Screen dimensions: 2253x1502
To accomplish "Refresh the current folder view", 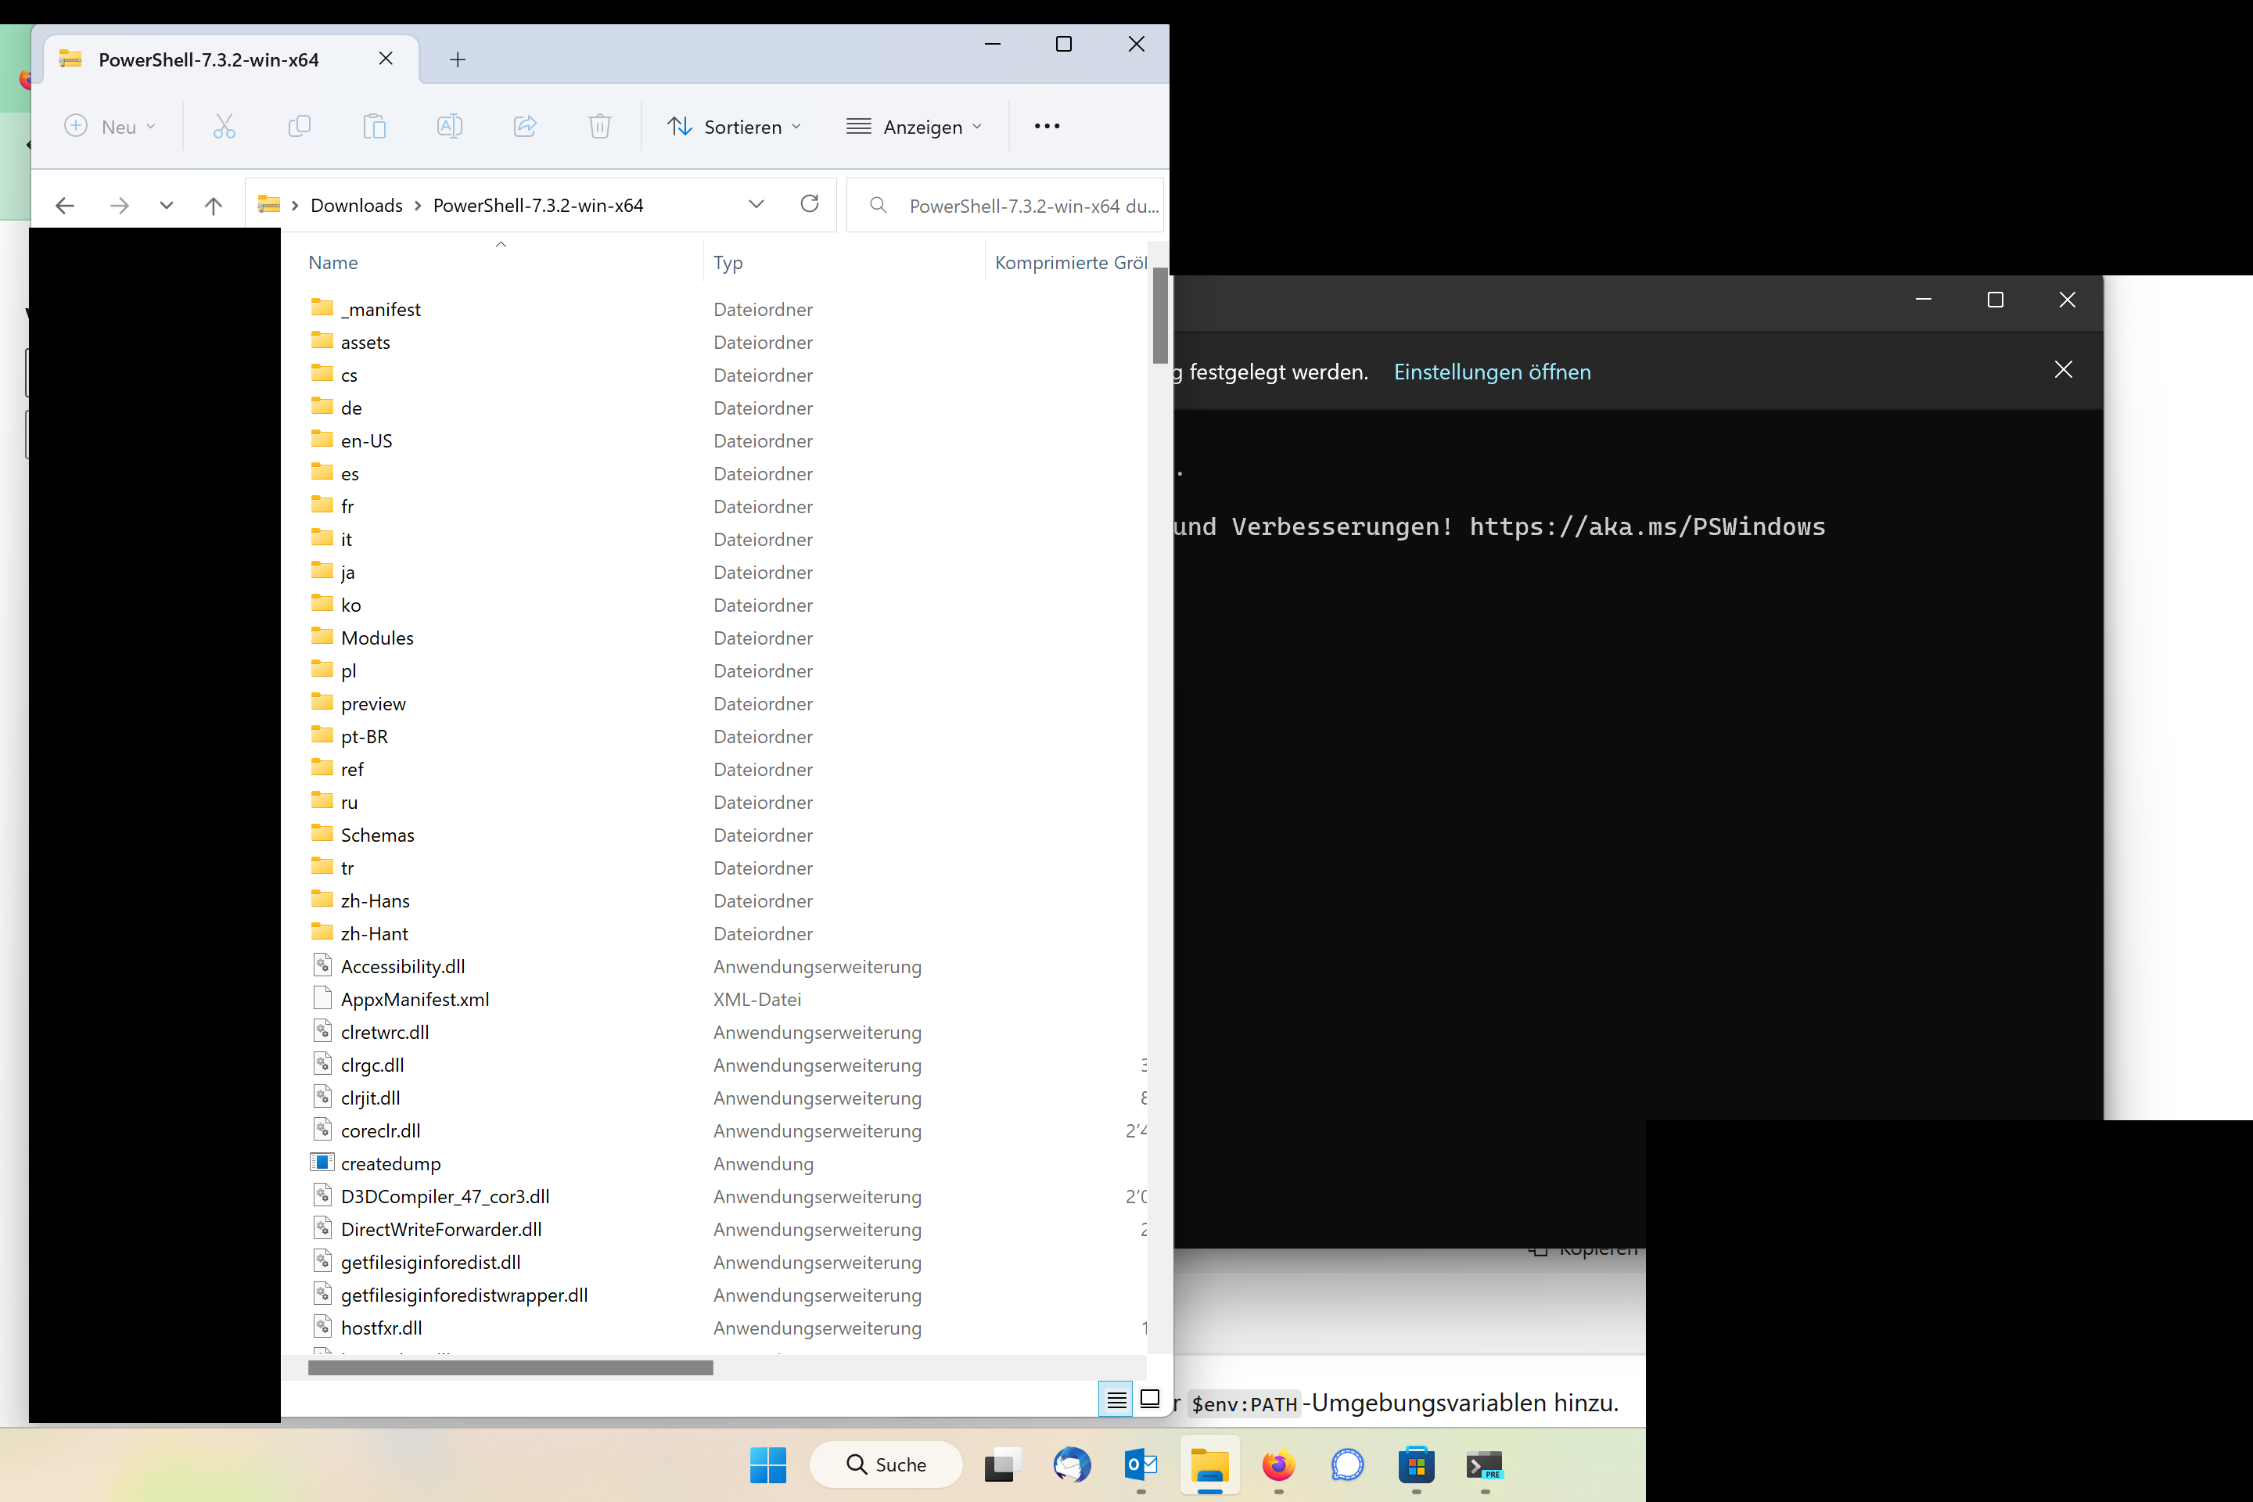I will coord(810,204).
